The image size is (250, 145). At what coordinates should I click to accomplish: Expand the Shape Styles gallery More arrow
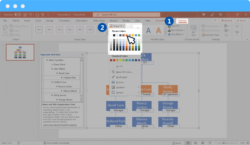[x=107, y=34]
